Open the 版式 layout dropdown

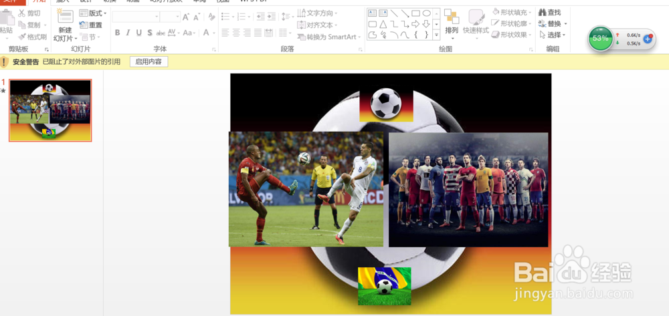[93, 13]
